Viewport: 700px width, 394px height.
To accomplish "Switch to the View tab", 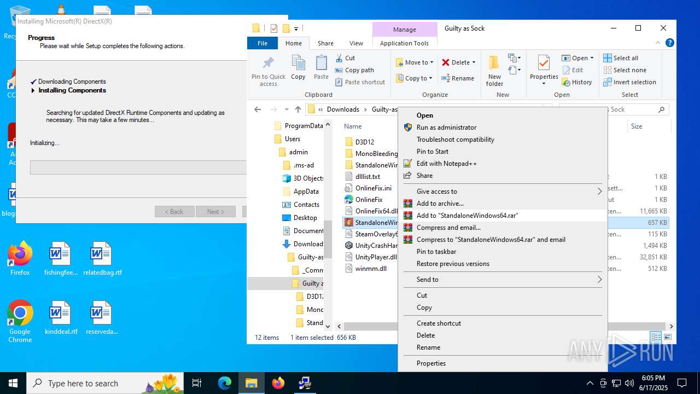I will pos(356,43).
